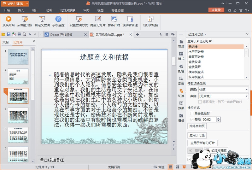Switch to the 大纲 outline tab

(5, 42)
